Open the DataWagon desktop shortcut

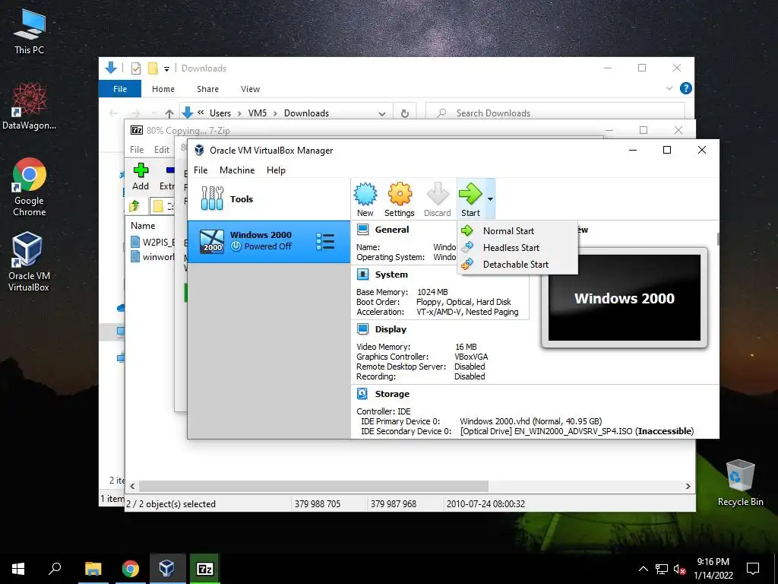pos(30,106)
